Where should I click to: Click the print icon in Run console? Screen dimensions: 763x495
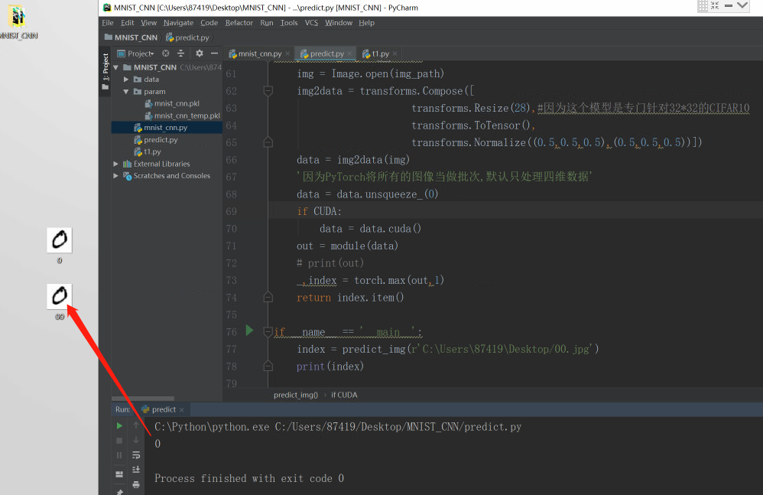(136, 485)
